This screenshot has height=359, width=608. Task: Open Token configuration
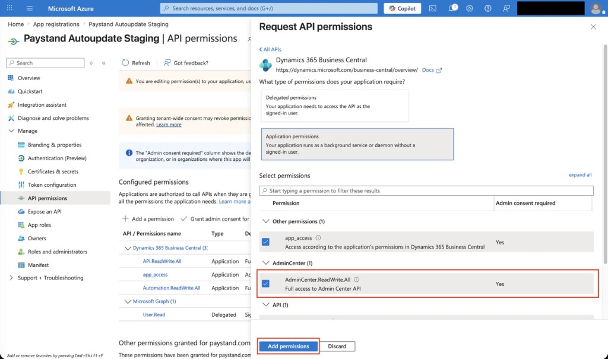(x=52, y=185)
